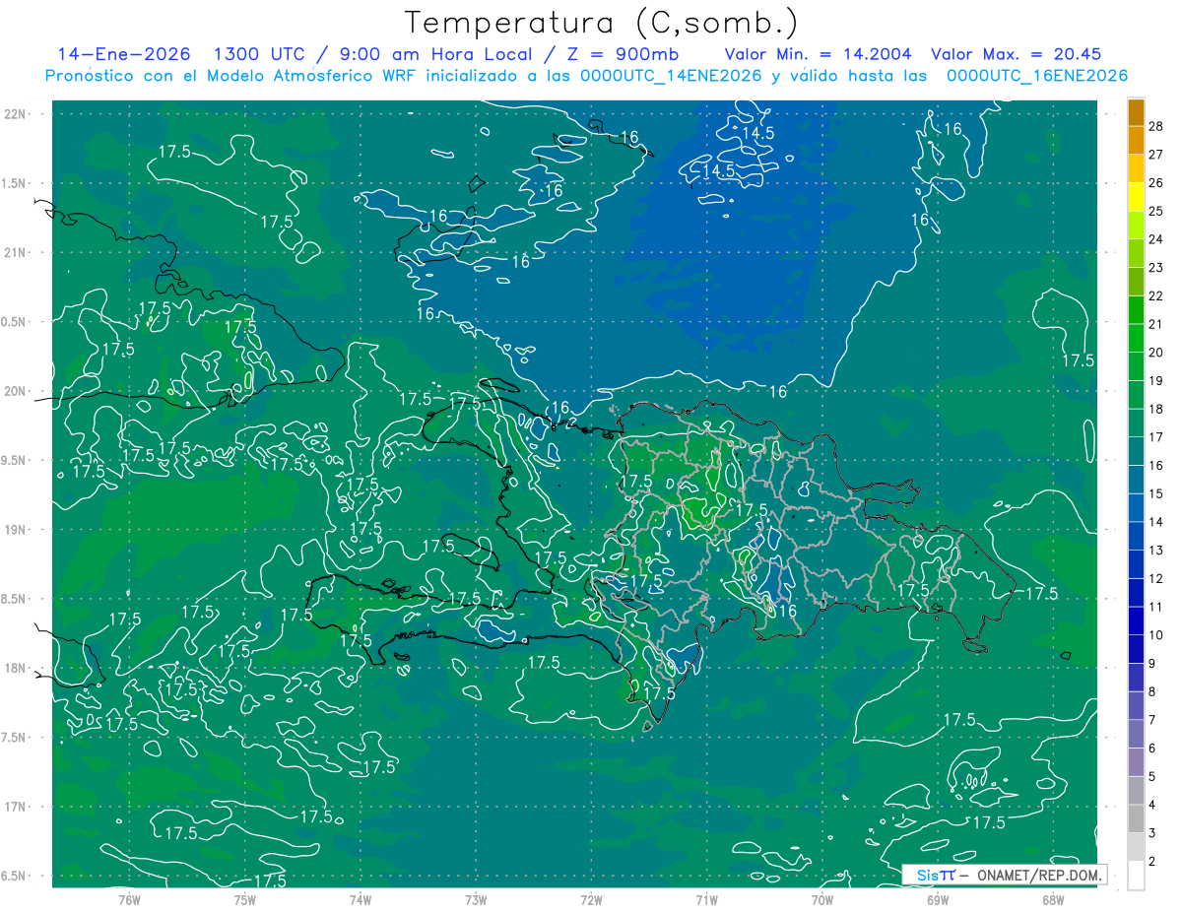Image resolution: width=1182 pixels, height=913 pixels.
Task: Click the colorbar value label "19"
Action: coord(1156,380)
